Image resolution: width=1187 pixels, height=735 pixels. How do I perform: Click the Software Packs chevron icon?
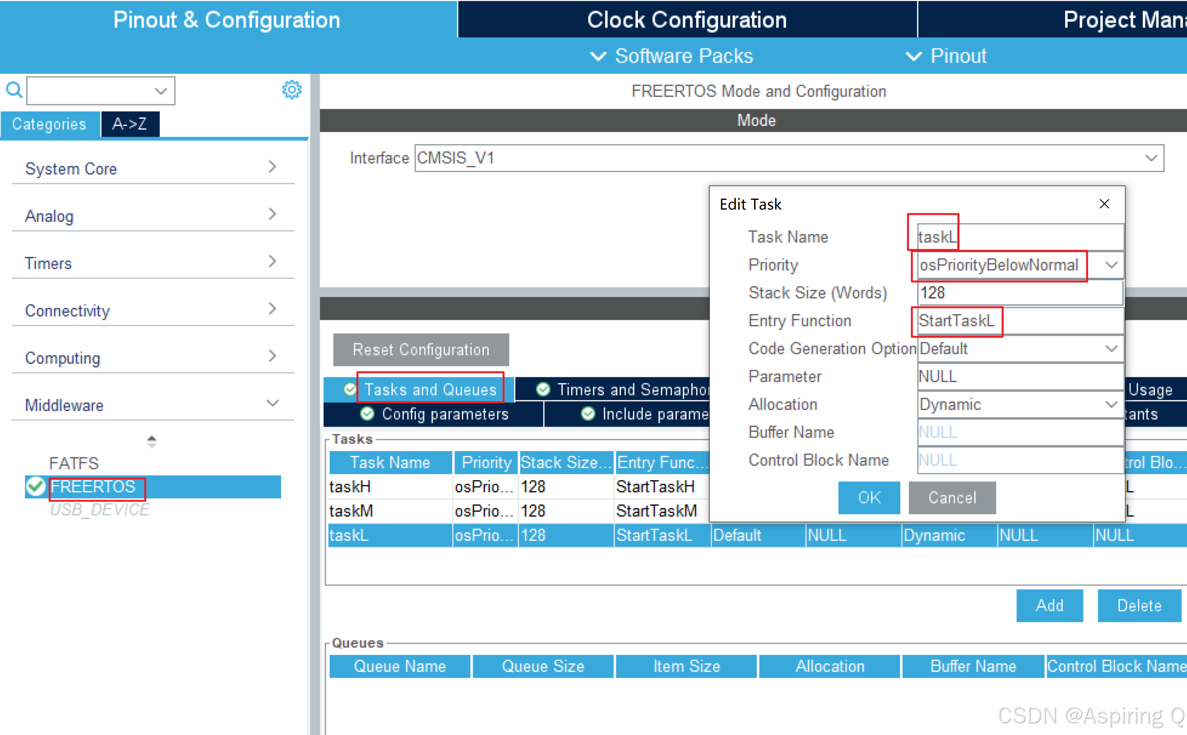point(598,56)
